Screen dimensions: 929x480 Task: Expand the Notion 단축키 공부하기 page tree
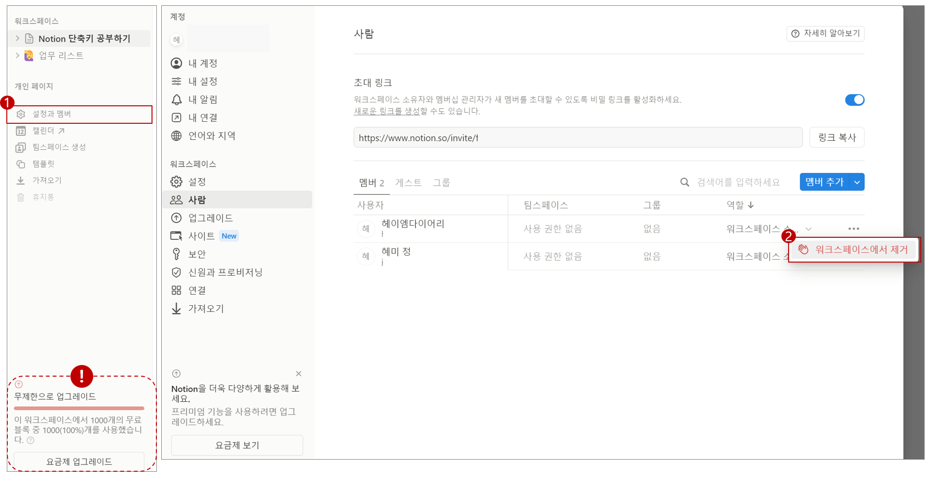click(17, 38)
